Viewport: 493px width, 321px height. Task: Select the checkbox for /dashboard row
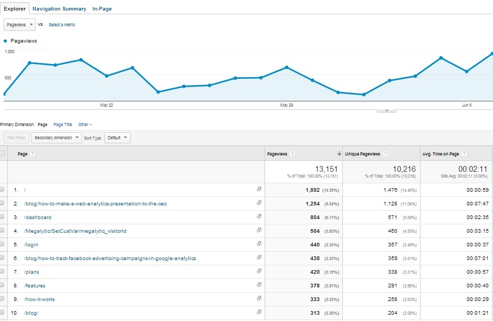[2, 217]
